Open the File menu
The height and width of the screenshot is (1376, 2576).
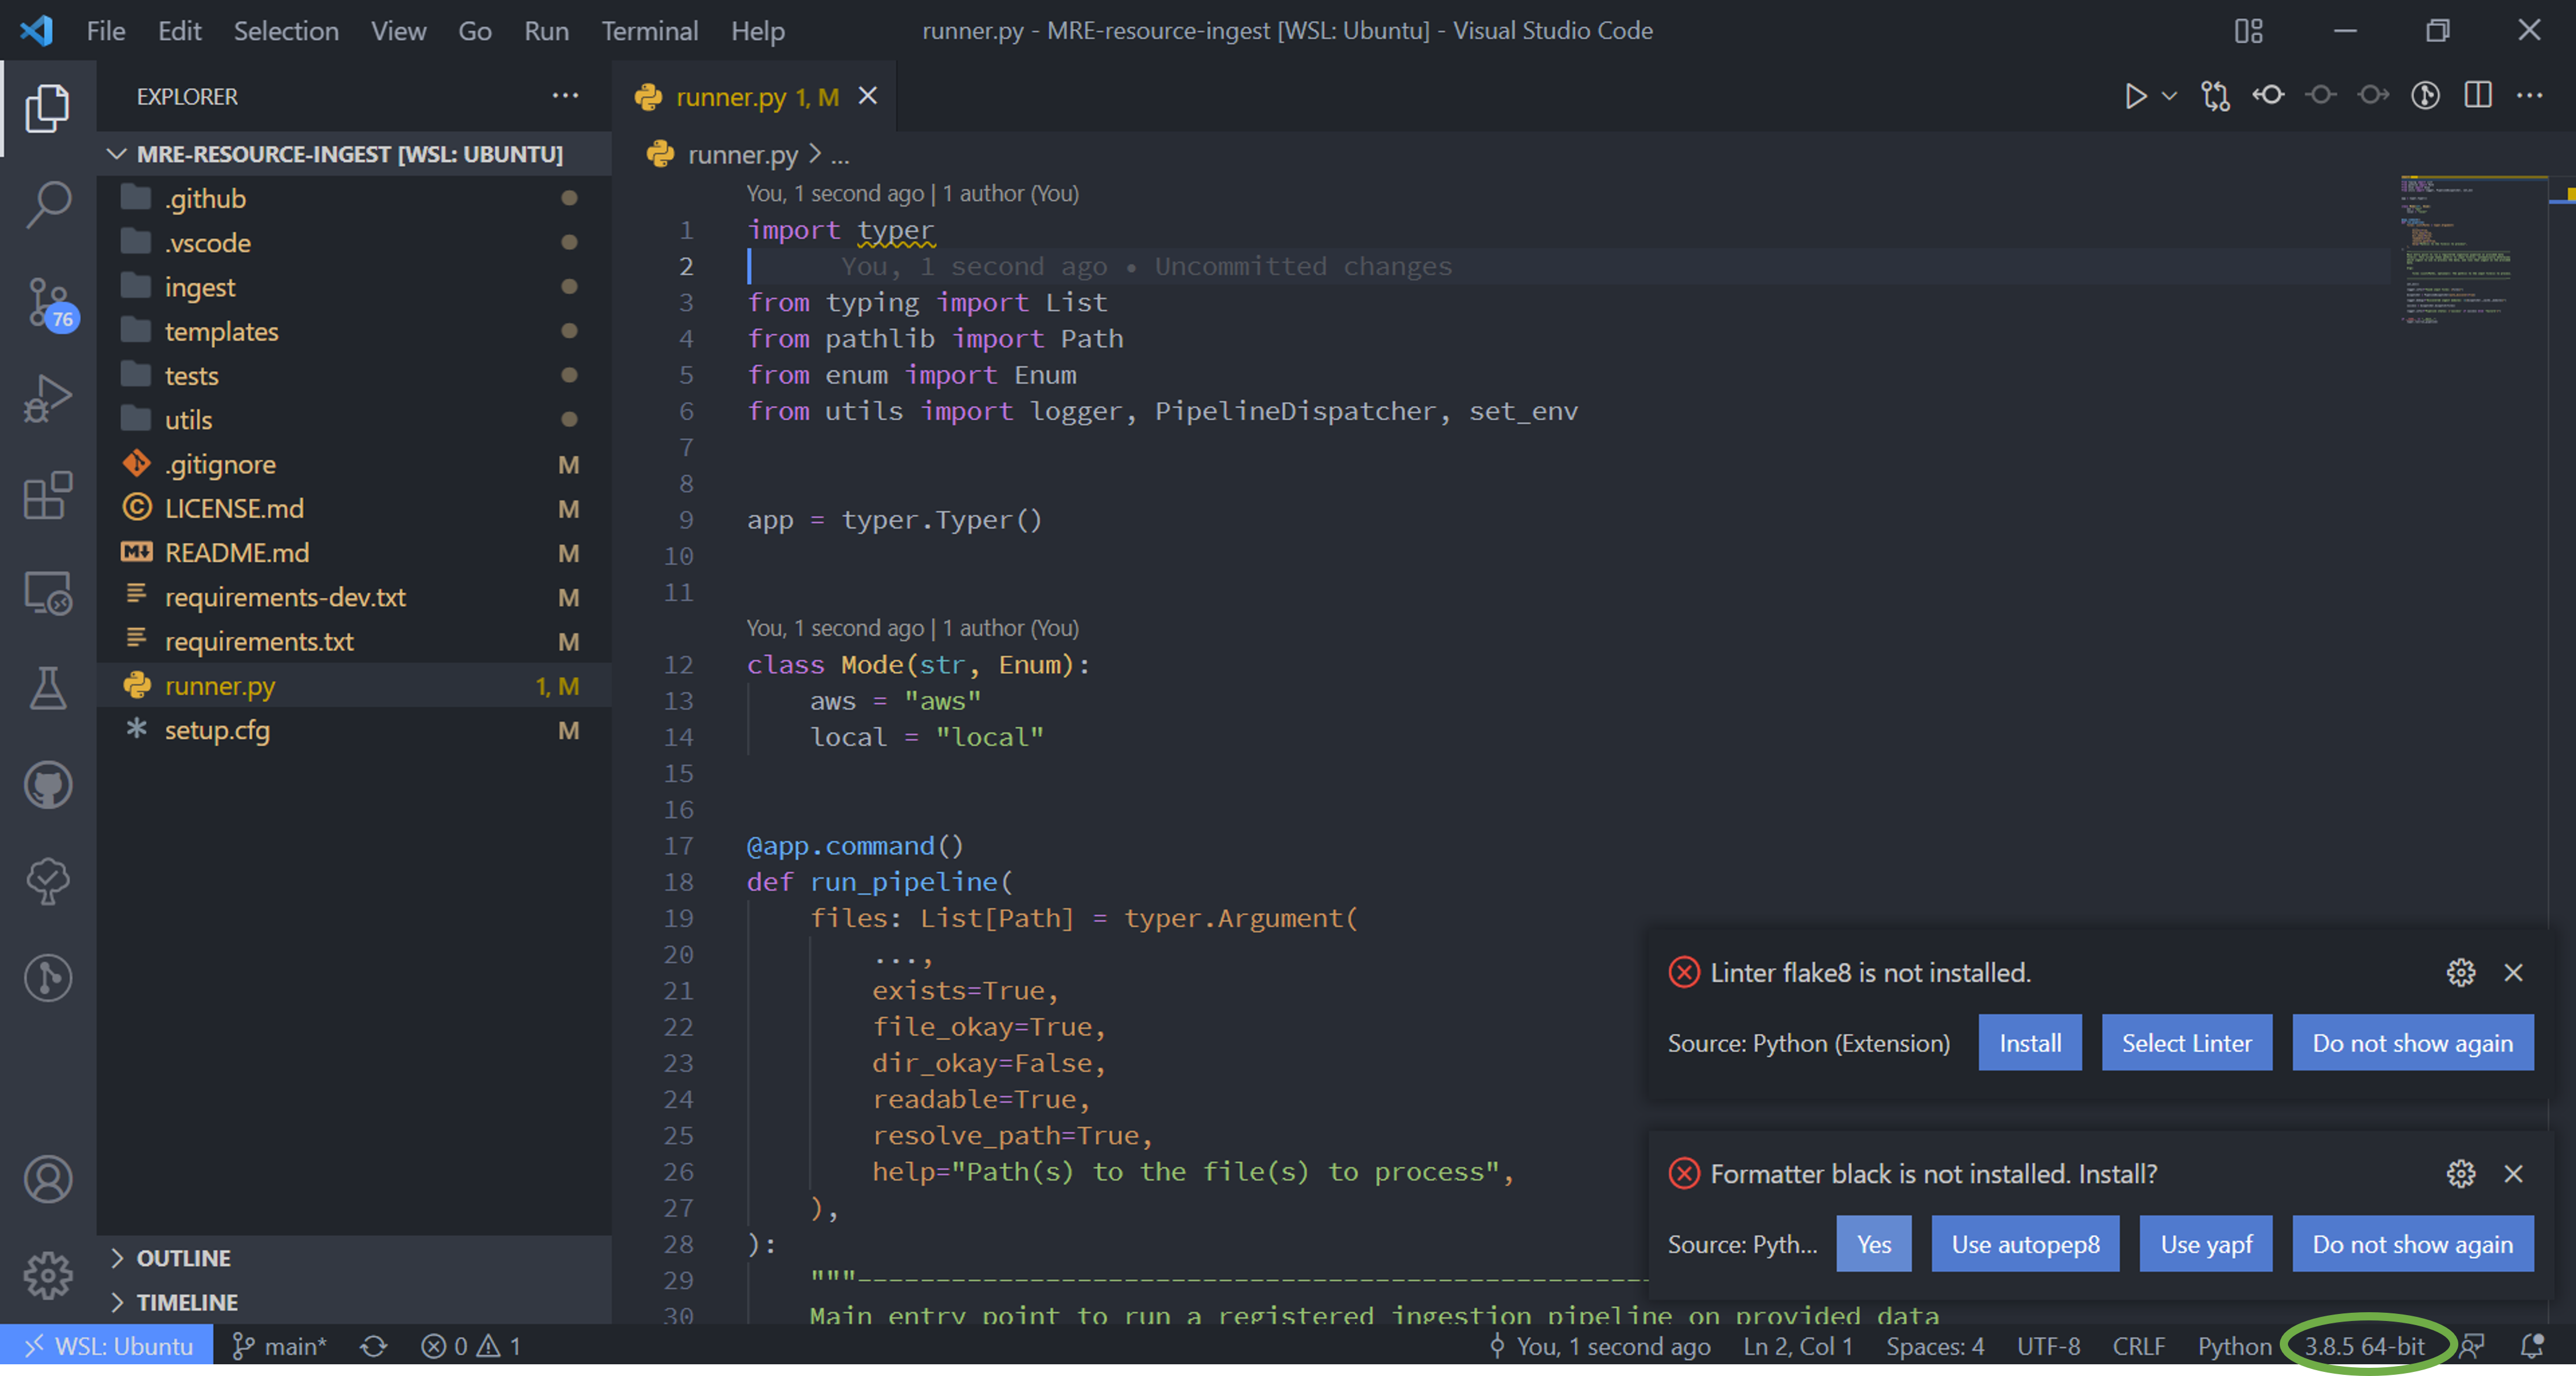tap(105, 31)
